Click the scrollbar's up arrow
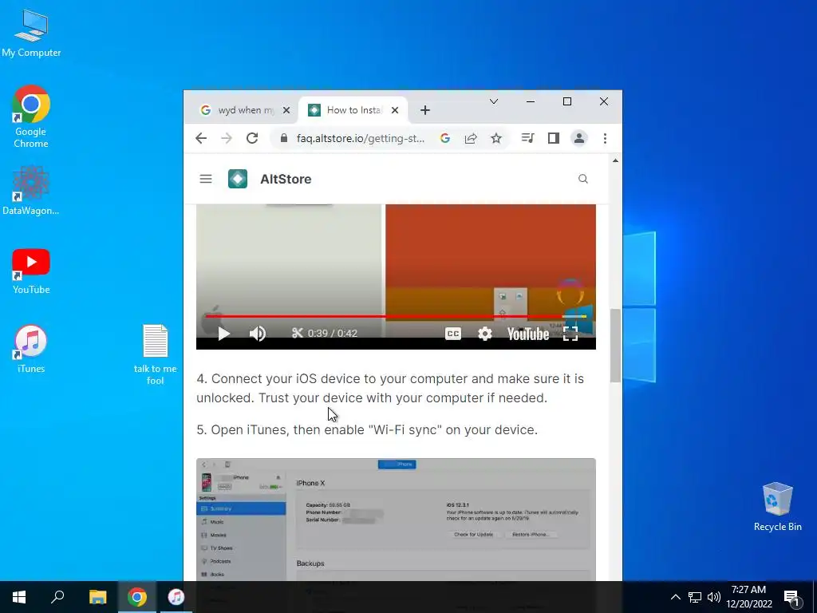 pyautogui.click(x=615, y=160)
